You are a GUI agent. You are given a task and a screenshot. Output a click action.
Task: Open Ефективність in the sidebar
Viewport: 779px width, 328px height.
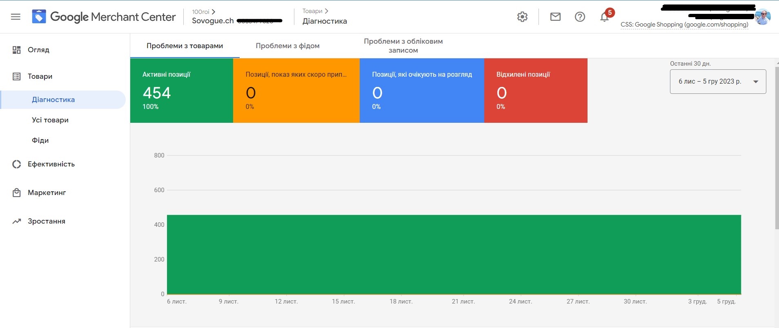[51, 164]
